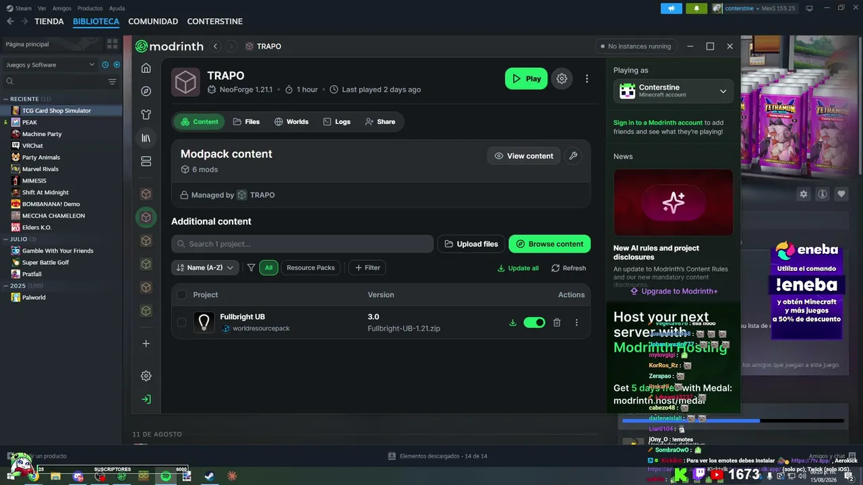The image size is (863, 485).
Task: Open the Name (A-Z) sort dropdown
Action: coord(205,268)
